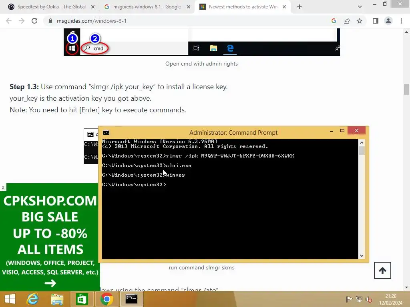Screen dimensions: 410x307
Task: Click the 'slui.exe' command line
Action: click(x=147, y=165)
